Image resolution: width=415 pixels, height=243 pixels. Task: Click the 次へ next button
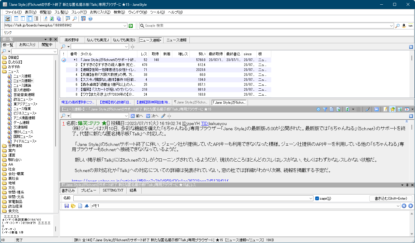(152, 116)
